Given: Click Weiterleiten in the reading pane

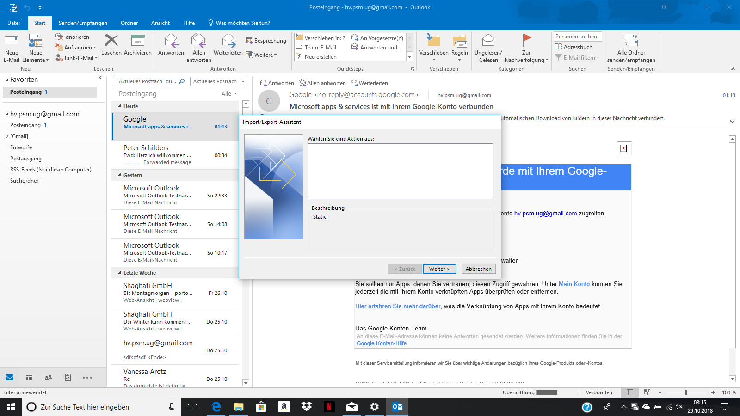Looking at the screenshot, I should (x=369, y=83).
